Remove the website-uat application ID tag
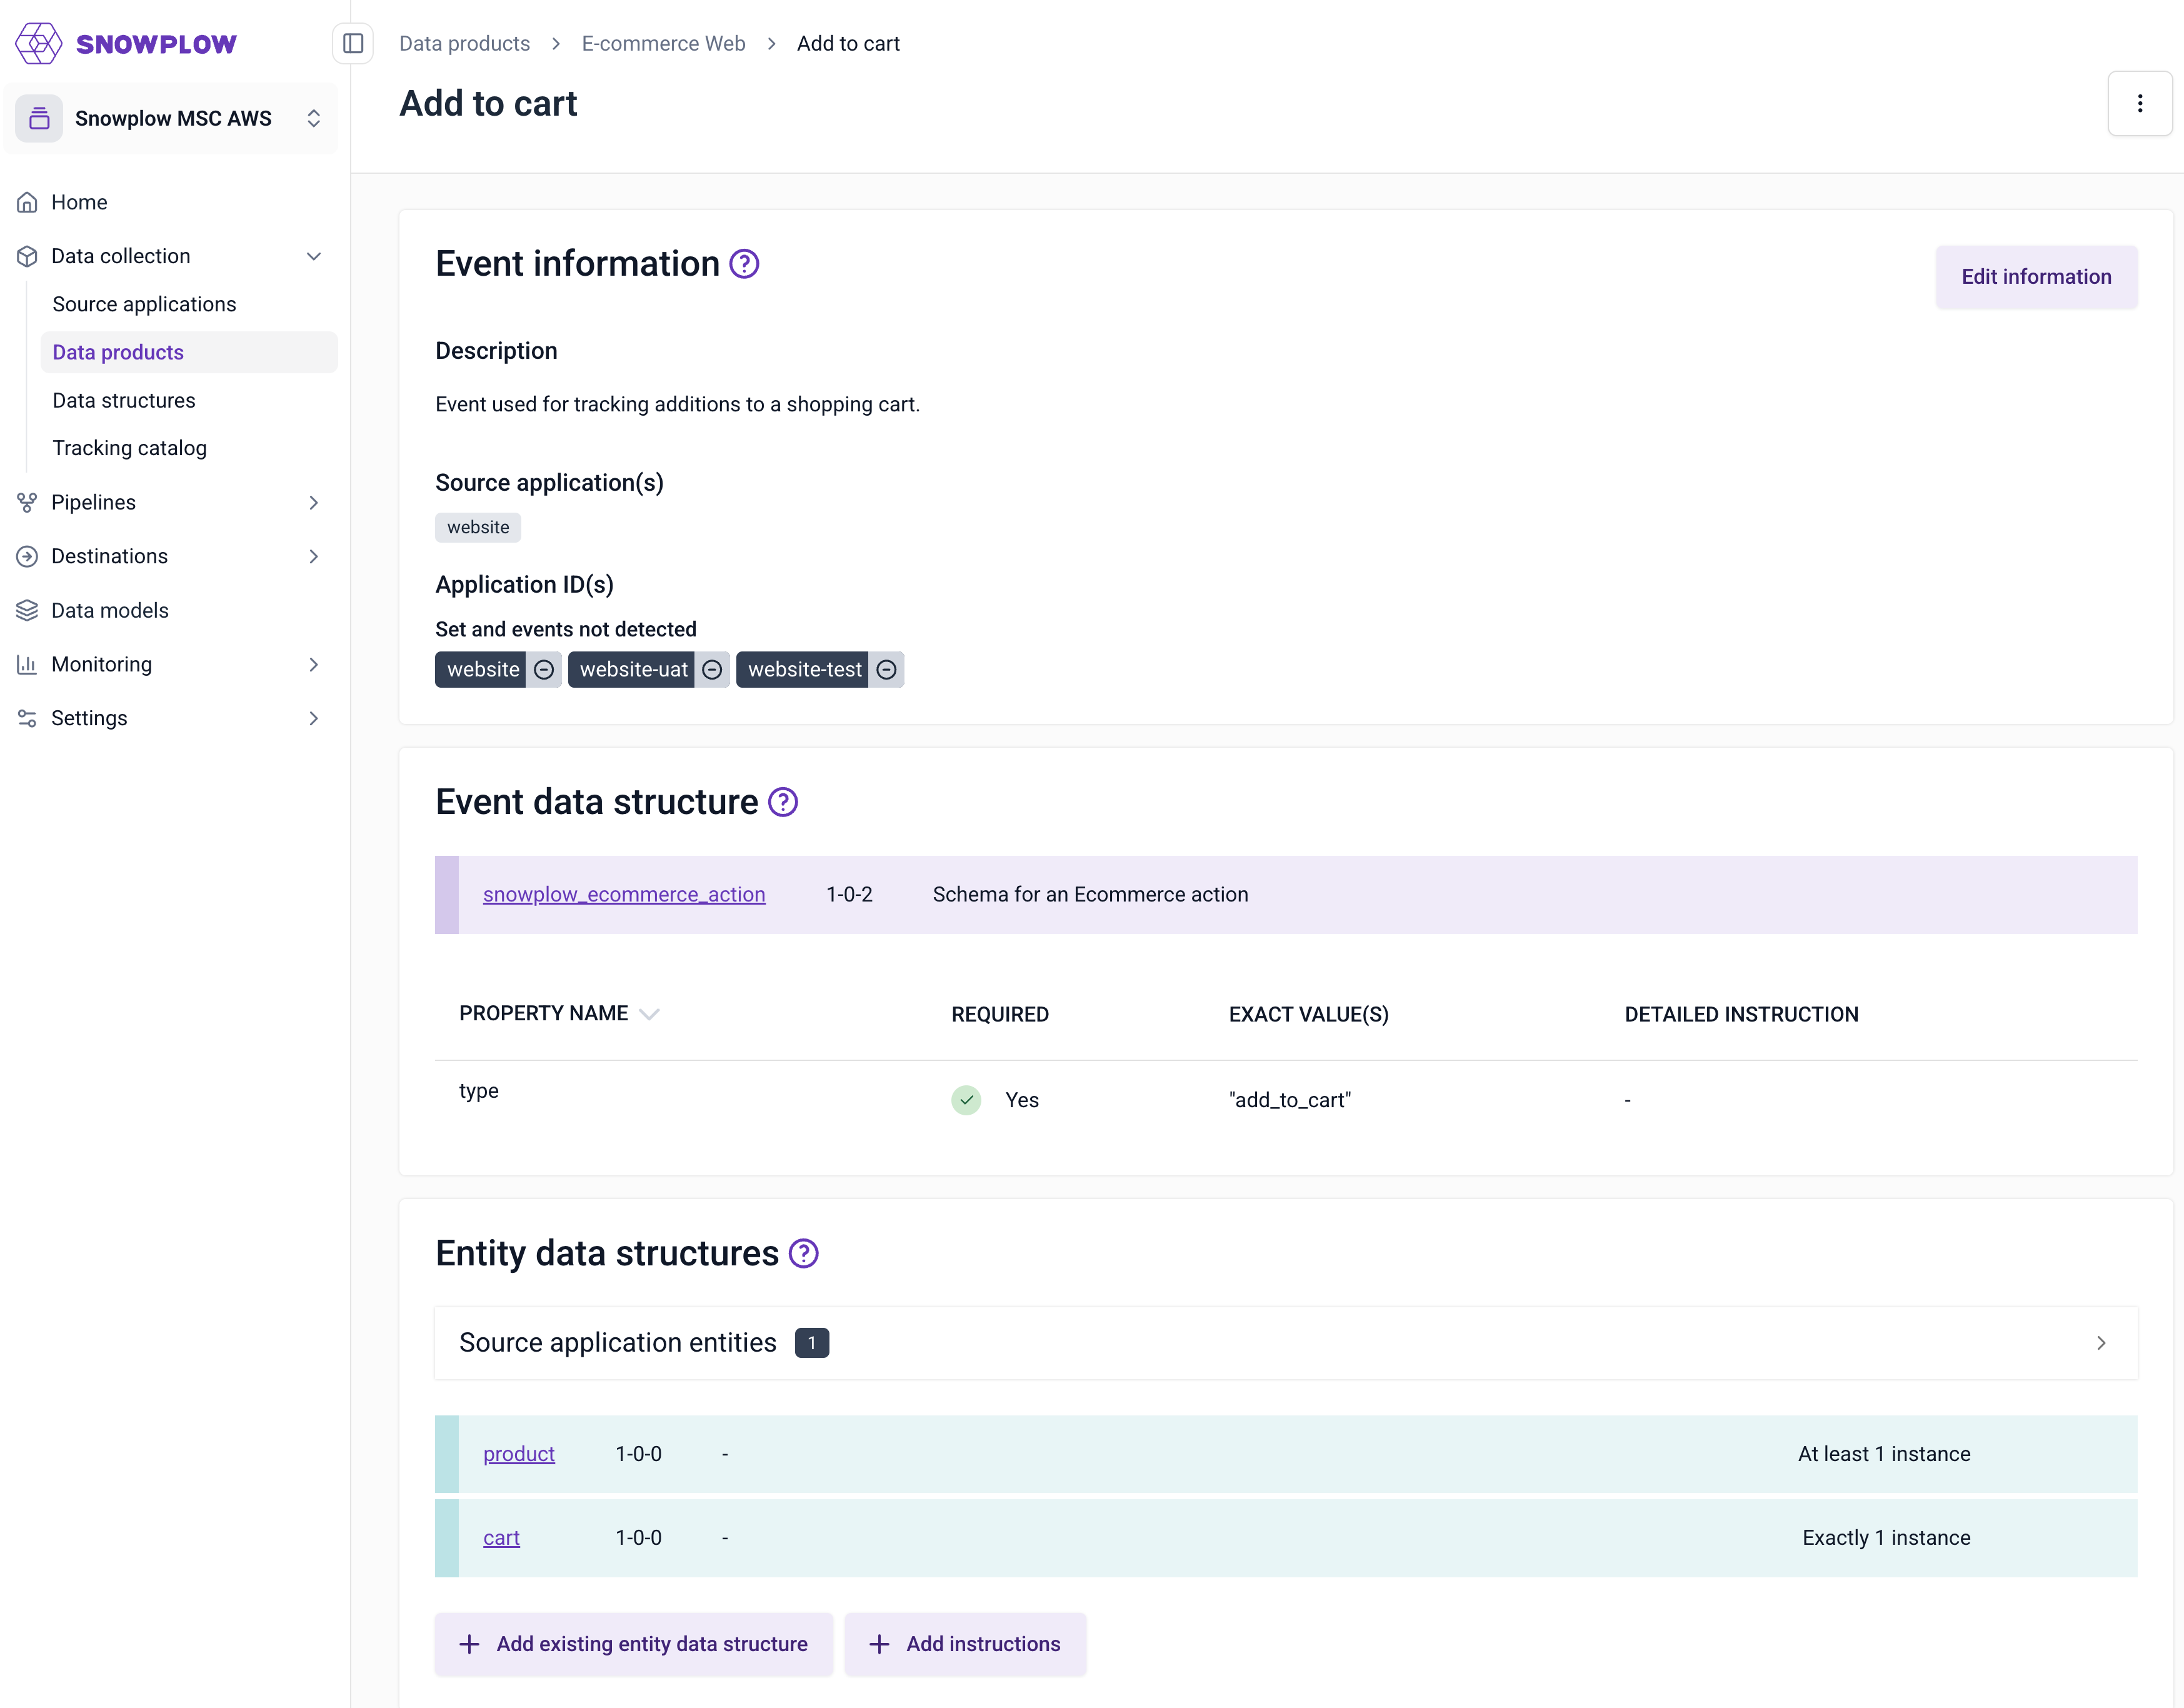This screenshot has width=2184, height=1708. point(712,669)
